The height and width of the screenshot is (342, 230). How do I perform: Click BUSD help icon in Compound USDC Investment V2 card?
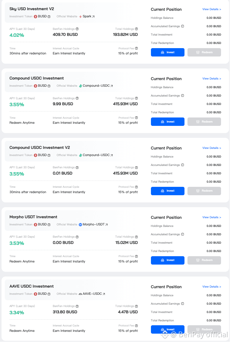pos(49,155)
